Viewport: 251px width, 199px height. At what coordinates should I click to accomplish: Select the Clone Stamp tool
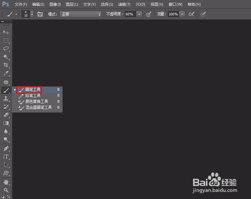tap(6, 99)
